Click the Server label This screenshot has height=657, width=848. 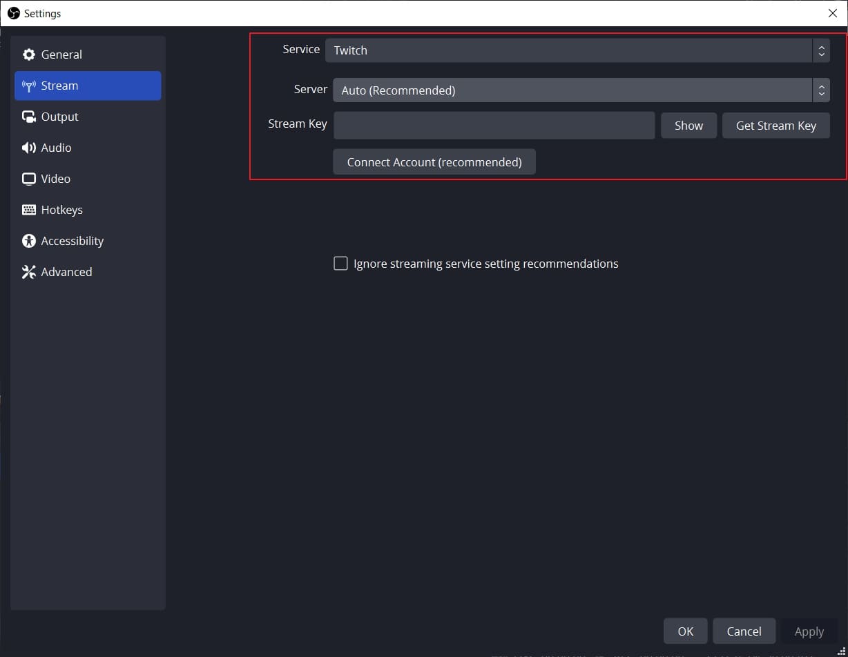[311, 90]
